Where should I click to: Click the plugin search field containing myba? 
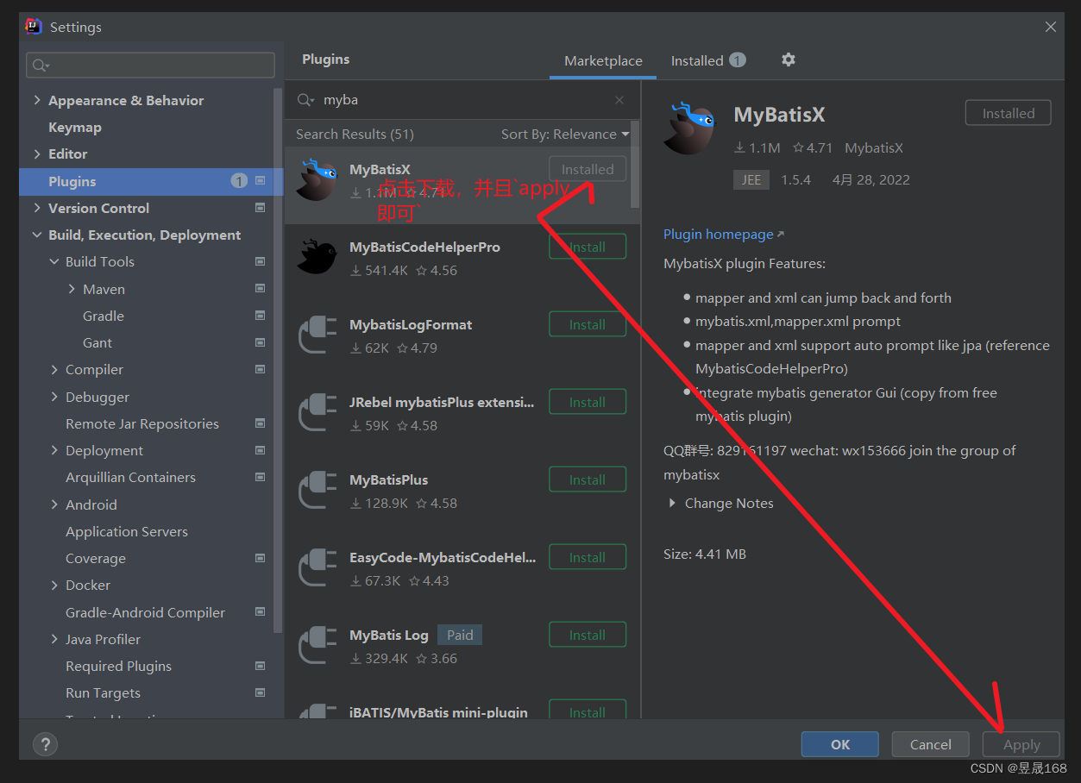[462, 100]
